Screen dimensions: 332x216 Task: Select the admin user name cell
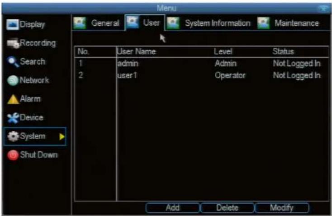[128, 63]
